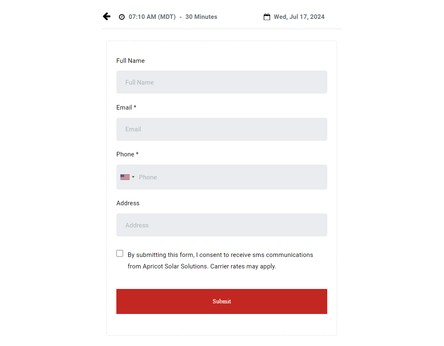Click the 07:10 AM (MDT) time text

pos(152,17)
